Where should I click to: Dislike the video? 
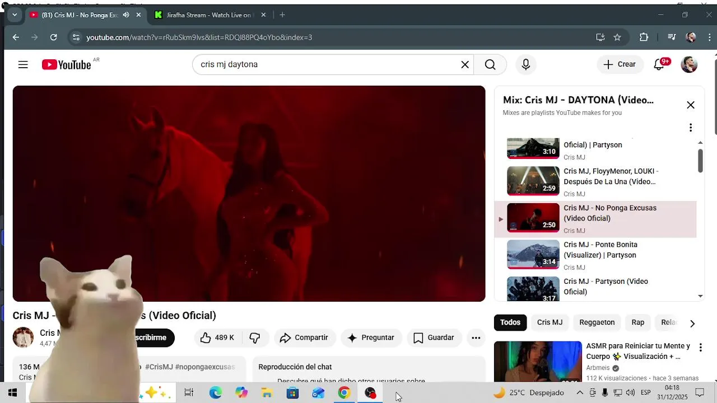[x=255, y=338]
